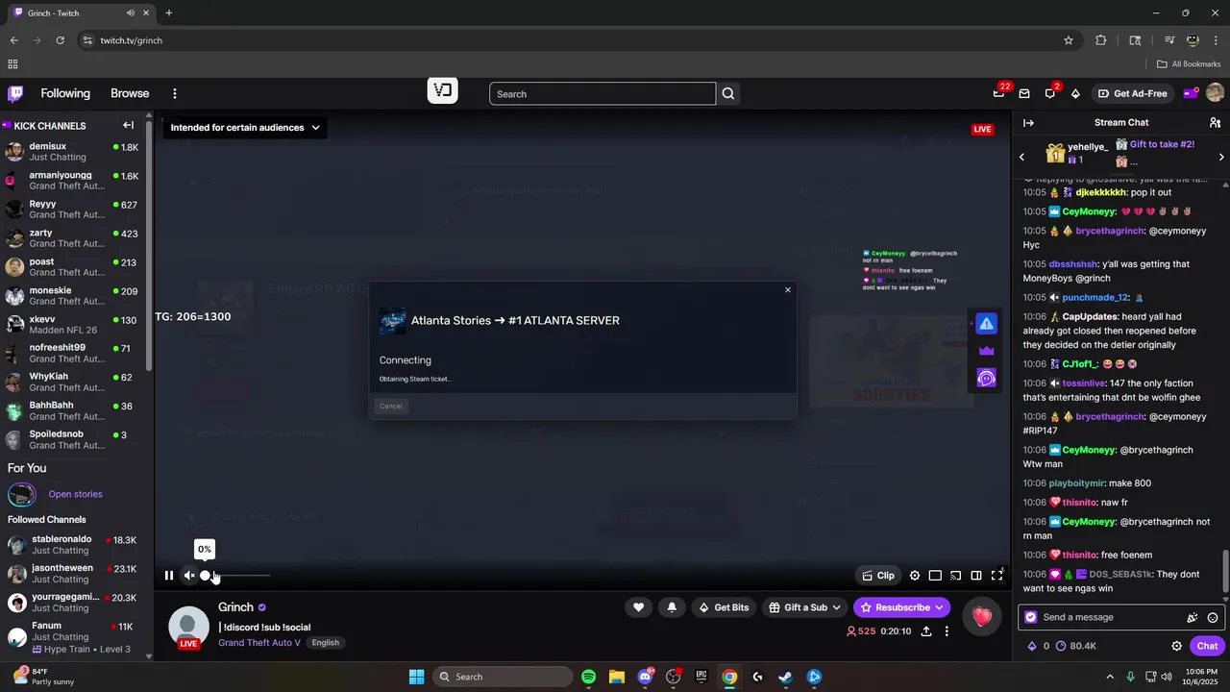
Task: Collapse the Stream Chat panel
Action: [1028, 123]
